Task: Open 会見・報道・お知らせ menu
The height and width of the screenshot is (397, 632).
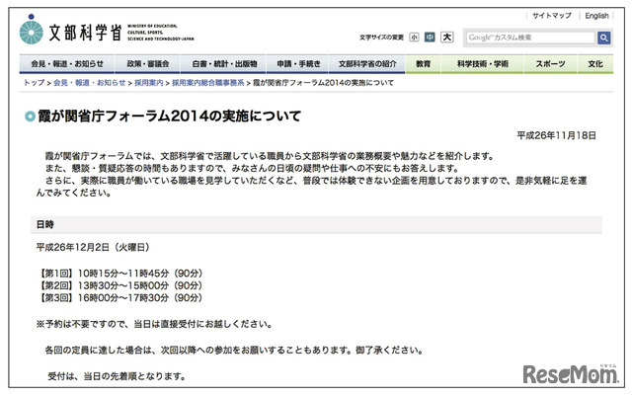Action: point(67,64)
